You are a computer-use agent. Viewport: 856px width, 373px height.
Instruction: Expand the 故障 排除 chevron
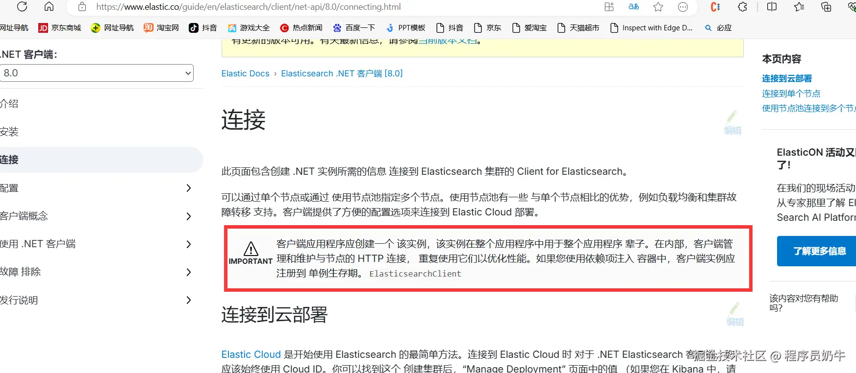coord(189,272)
